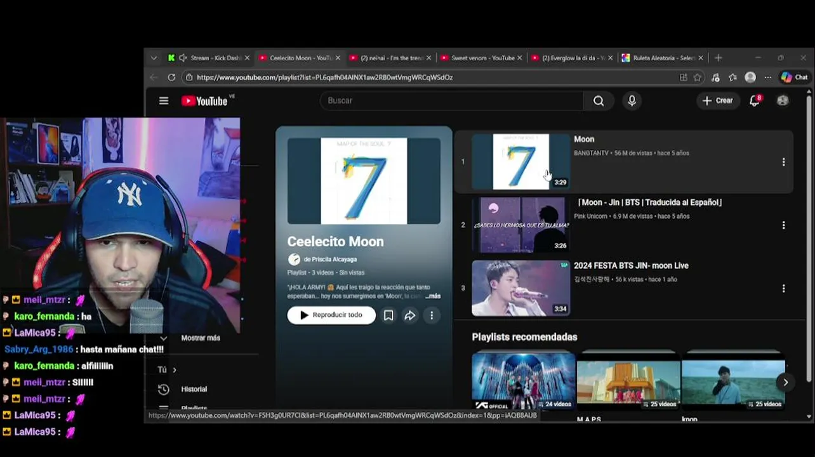Viewport: 815px width, 457px height.
Task: Switch to the Everglow la di da tab
Action: click(x=571, y=58)
